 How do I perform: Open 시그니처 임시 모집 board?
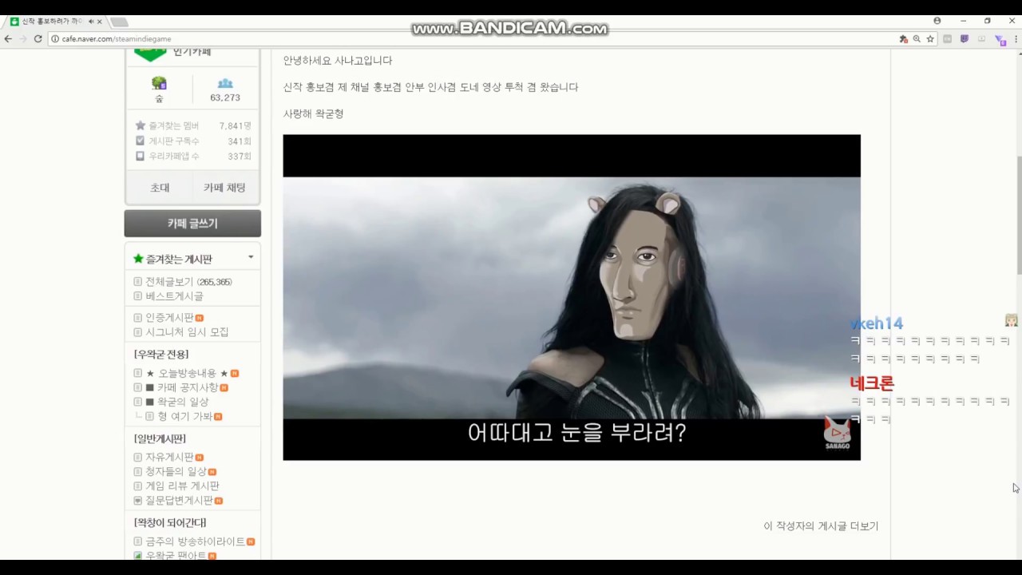187,332
